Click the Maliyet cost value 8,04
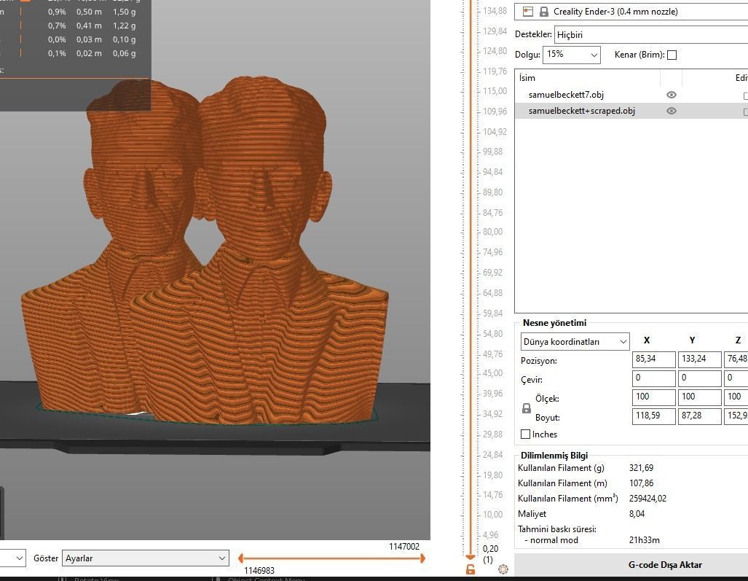The width and height of the screenshot is (748, 581). pos(637,514)
